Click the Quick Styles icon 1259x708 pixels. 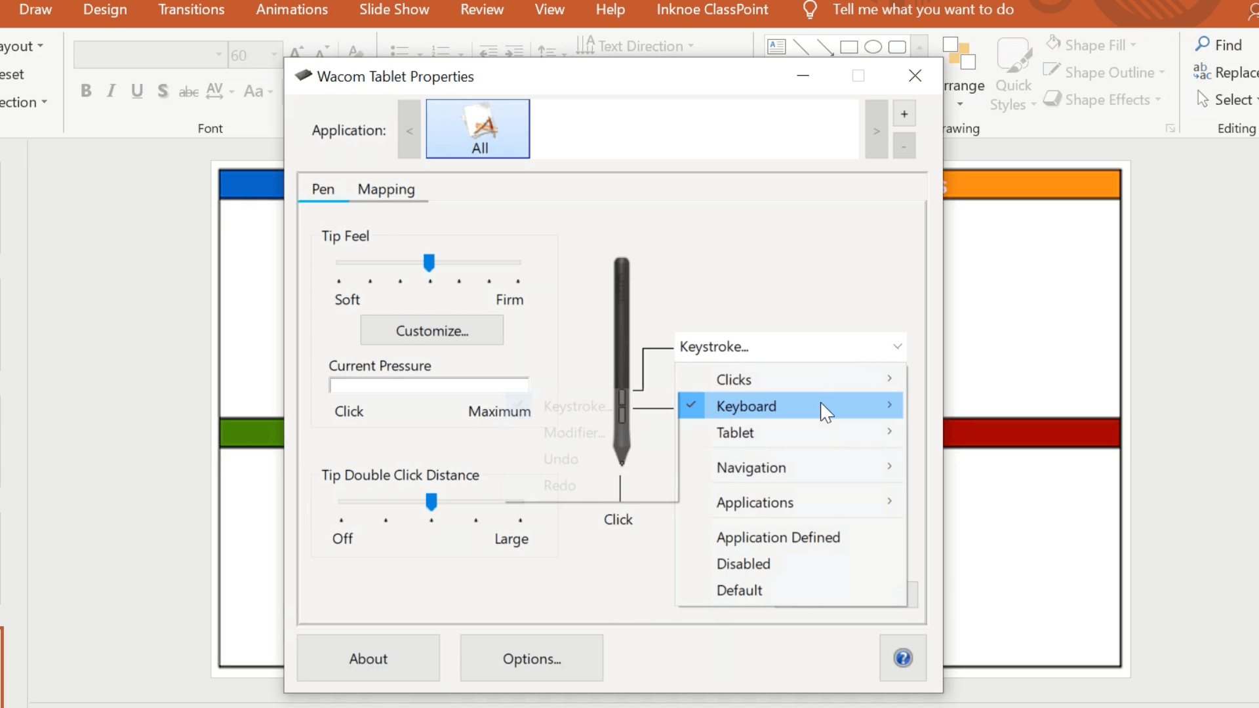(x=1014, y=54)
